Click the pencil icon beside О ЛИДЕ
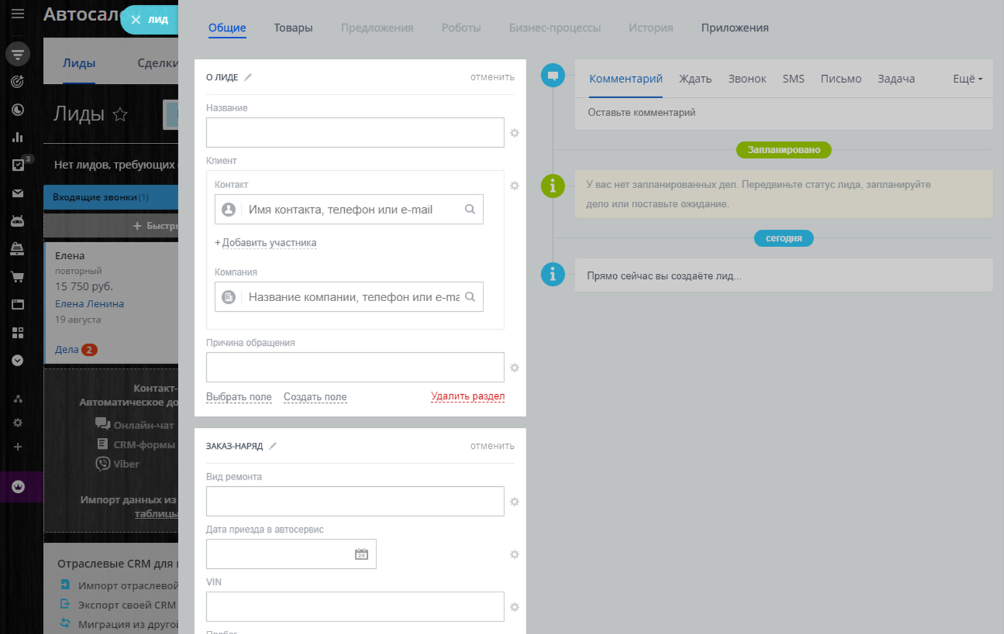Image resolution: width=1004 pixels, height=634 pixels. [x=248, y=77]
